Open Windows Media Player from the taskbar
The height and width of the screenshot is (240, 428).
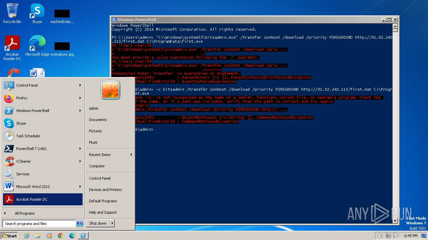point(49,236)
